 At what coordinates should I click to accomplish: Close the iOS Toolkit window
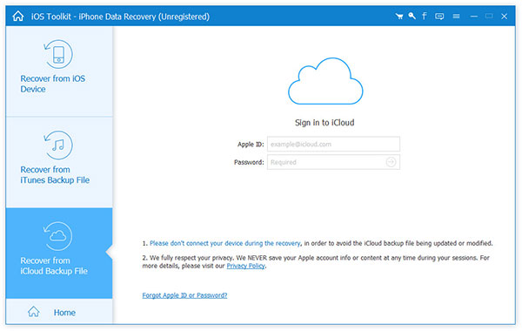pos(504,16)
